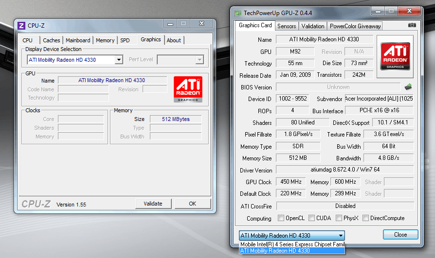
Task: Click the GPU-Z Memory Size field 512 MB
Action: [298, 158]
